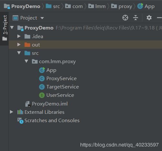Select the ProxyDemo.iml file icon
The height and width of the screenshot is (151, 162).
28,104
